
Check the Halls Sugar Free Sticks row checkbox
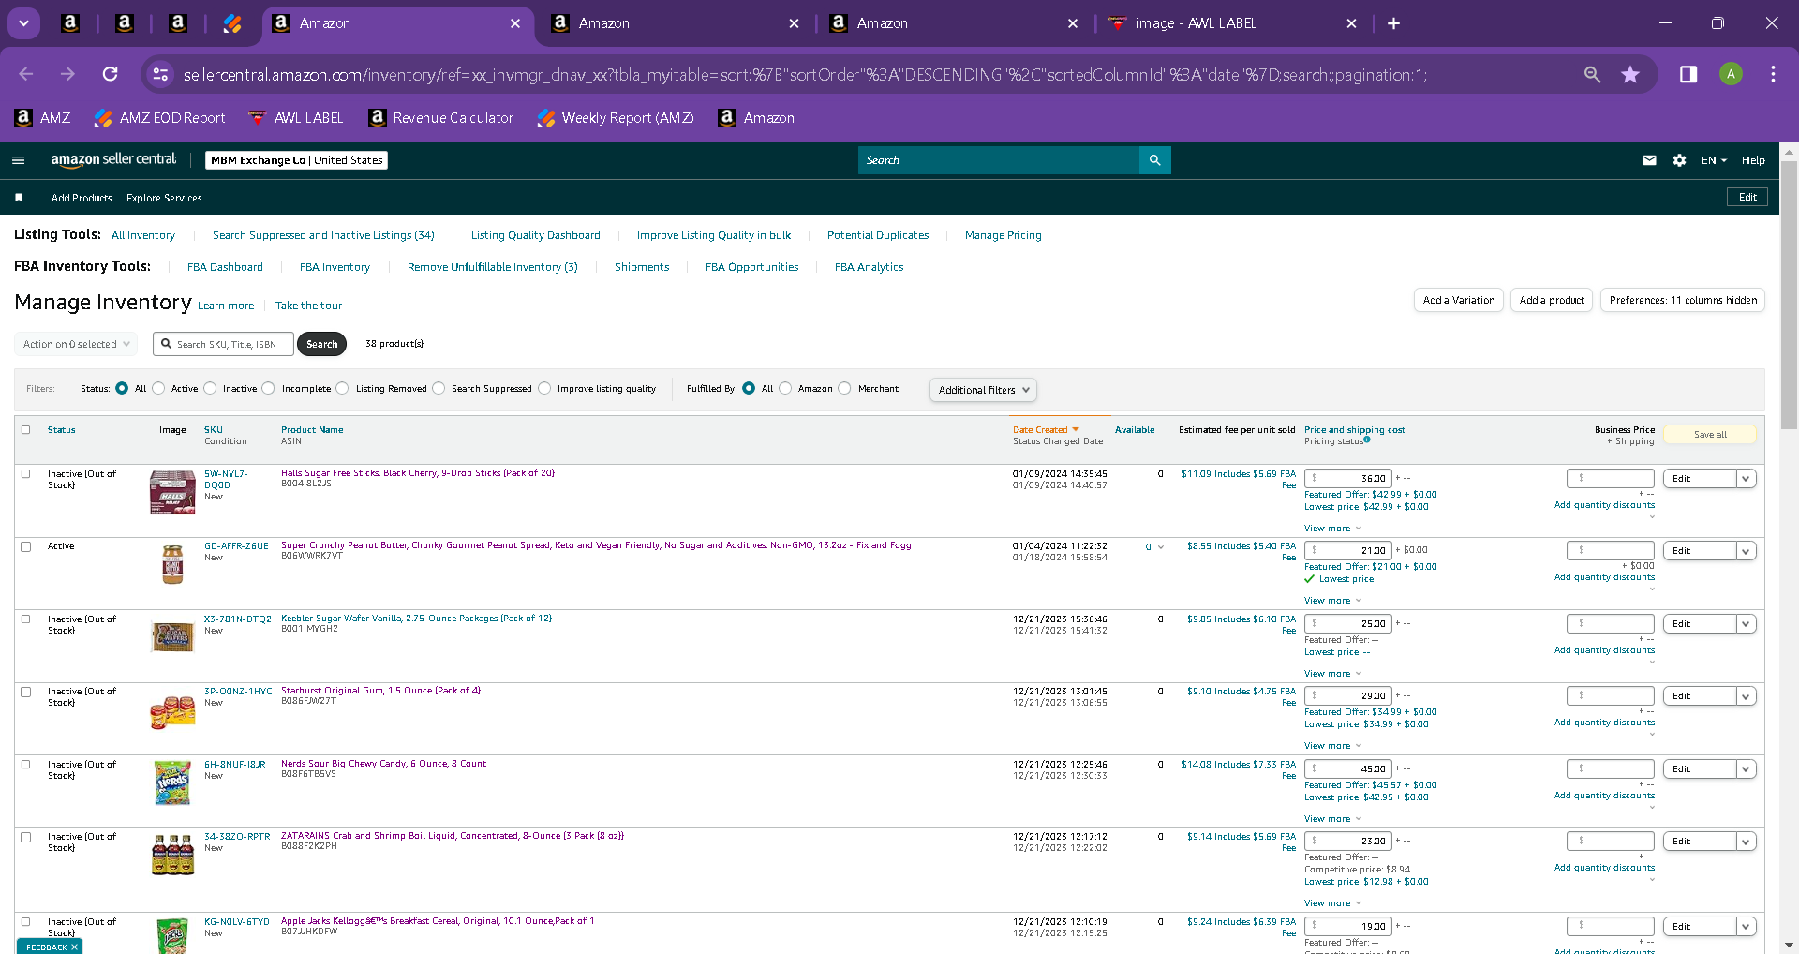[x=26, y=474]
